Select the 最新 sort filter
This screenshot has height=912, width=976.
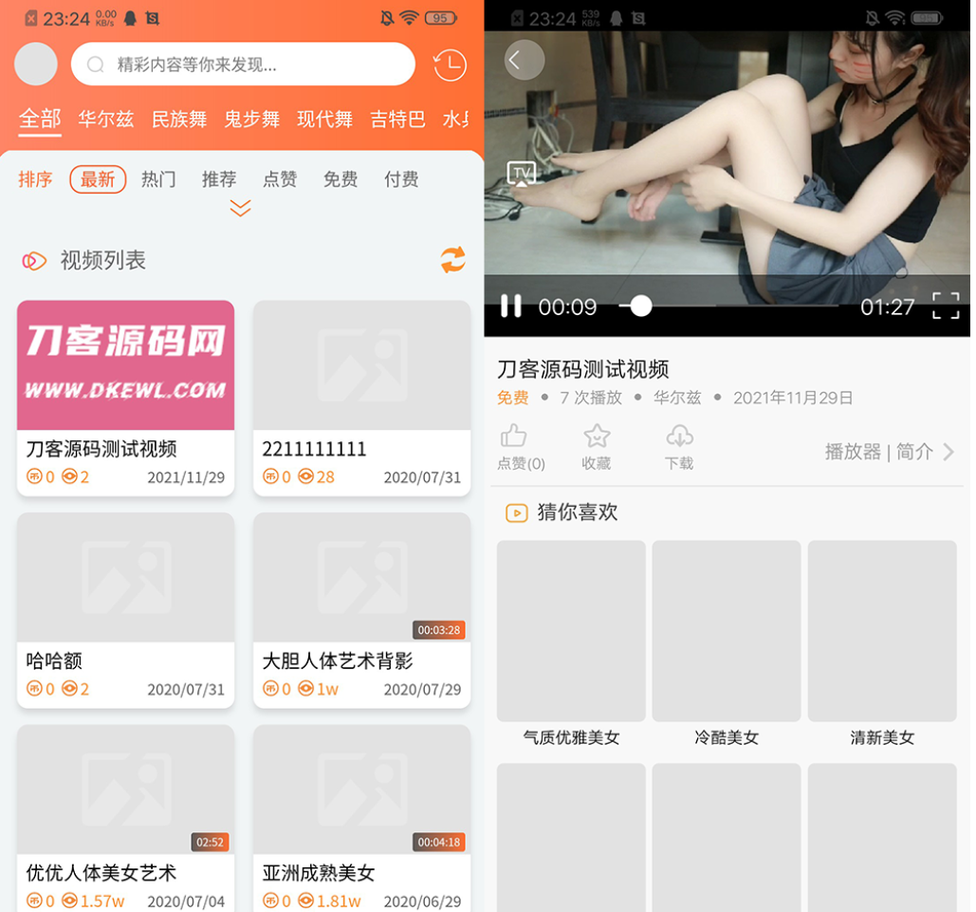[98, 179]
